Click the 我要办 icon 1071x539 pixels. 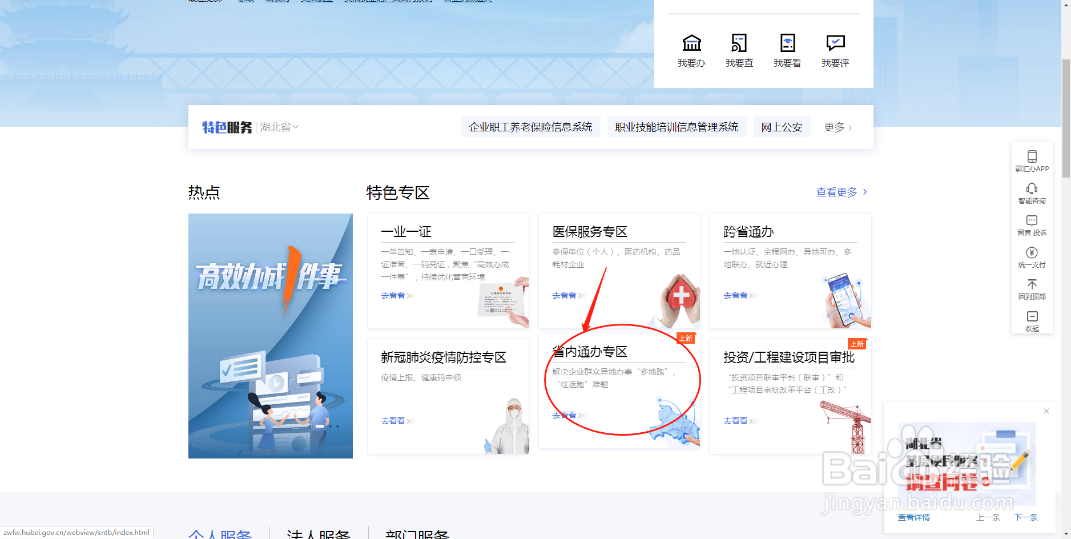pos(691,50)
